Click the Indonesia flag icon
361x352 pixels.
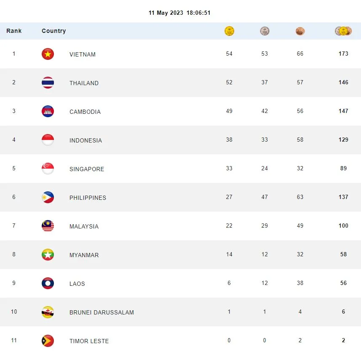[x=48, y=140]
